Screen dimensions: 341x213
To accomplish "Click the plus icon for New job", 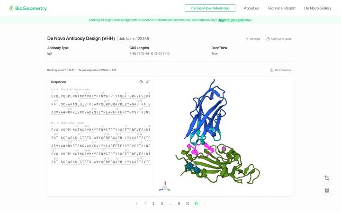I will pos(247,39).
